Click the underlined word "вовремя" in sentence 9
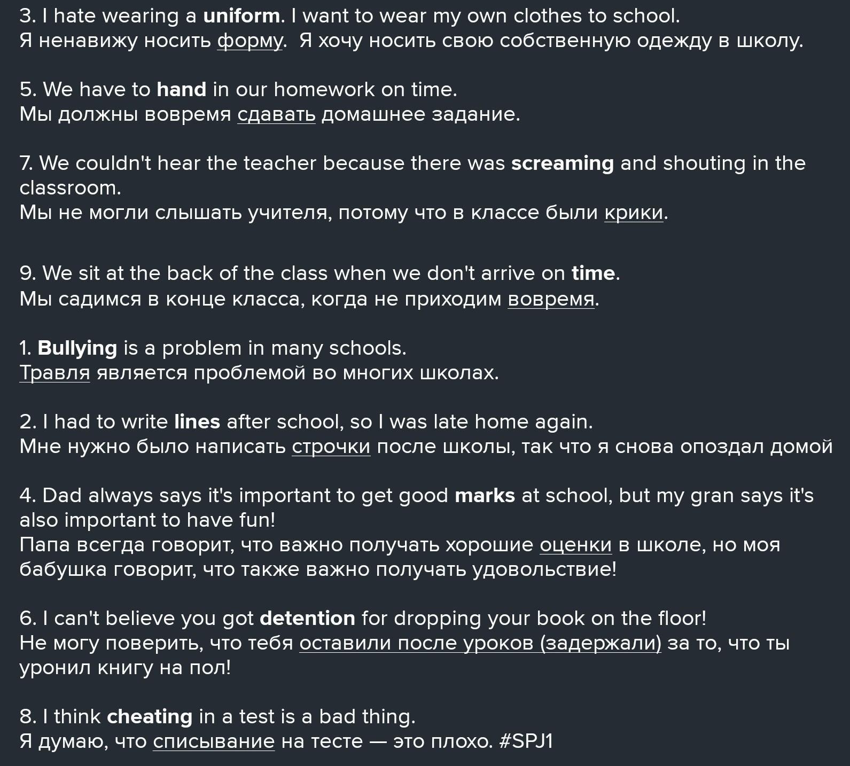This screenshot has height=766, width=850. point(551,299)
